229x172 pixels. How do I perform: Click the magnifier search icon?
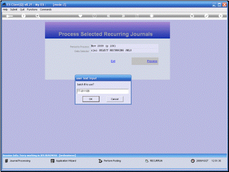(38, 16)
